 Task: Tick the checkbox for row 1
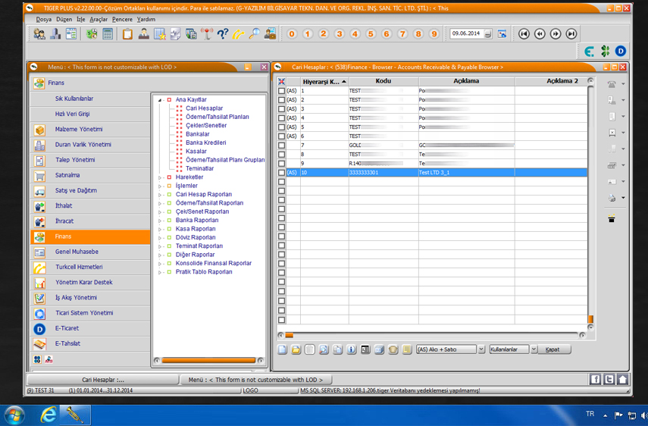tap(281, 90)
